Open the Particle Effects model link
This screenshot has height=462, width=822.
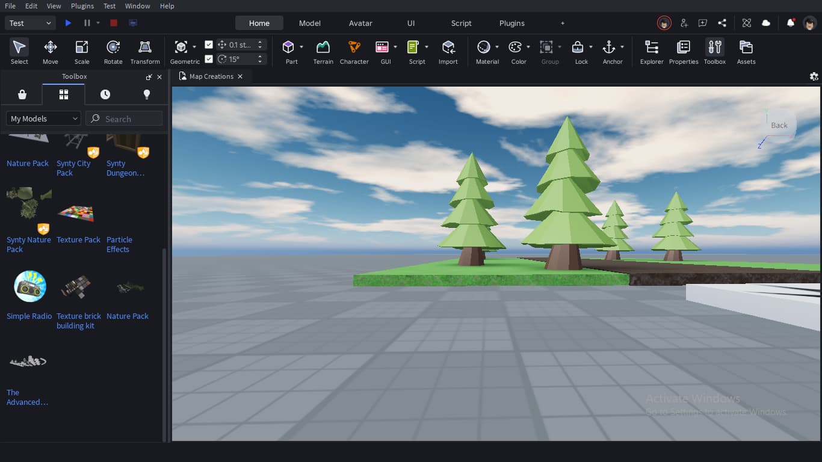(119, 244)
